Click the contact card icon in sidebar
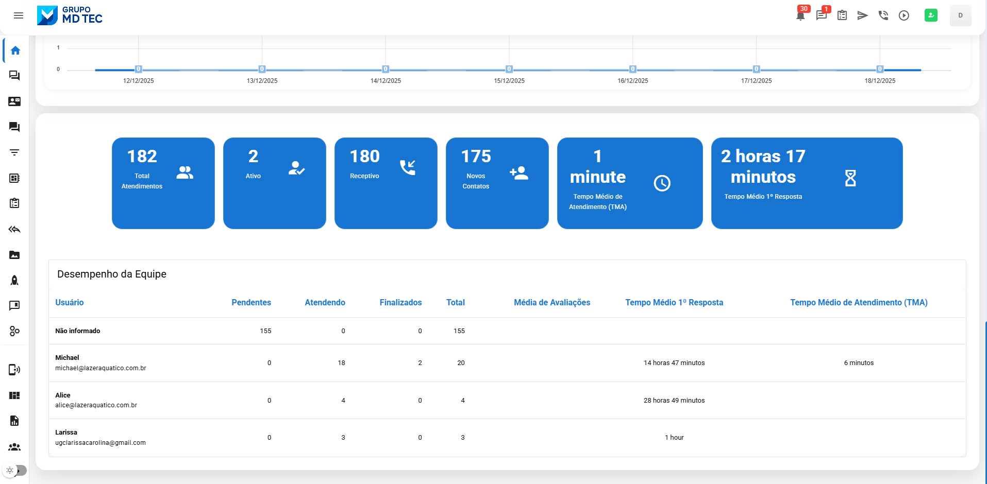 pos(14,101)
